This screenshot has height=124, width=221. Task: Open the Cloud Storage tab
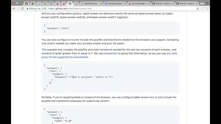pyautogui.click(x=139, y=3)
